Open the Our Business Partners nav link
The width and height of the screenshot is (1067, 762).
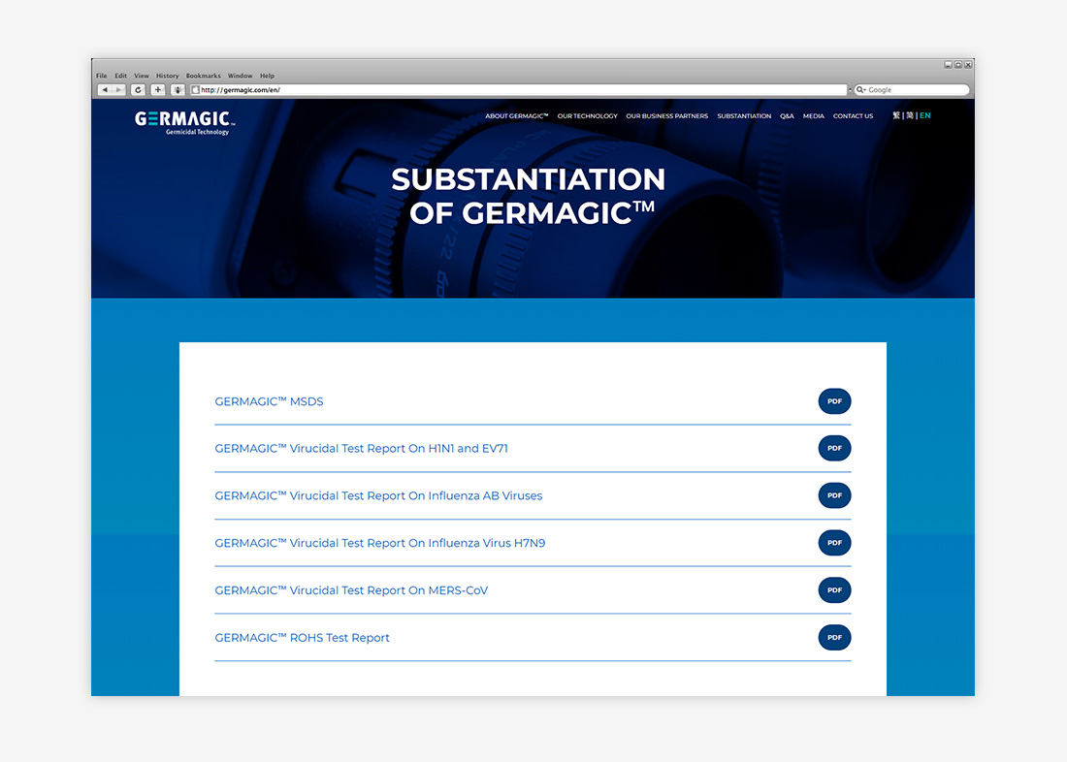pyautogui.click(x=667, y=116)
